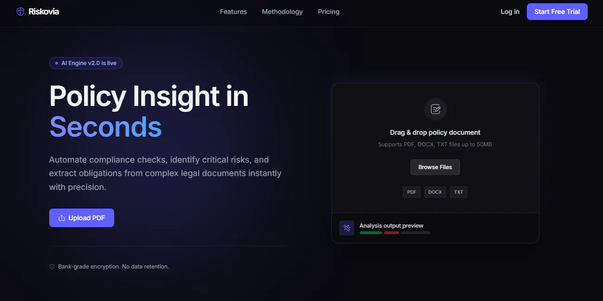603x301 pixels.
Task: Click the Log in link
Action: point(510,12)
